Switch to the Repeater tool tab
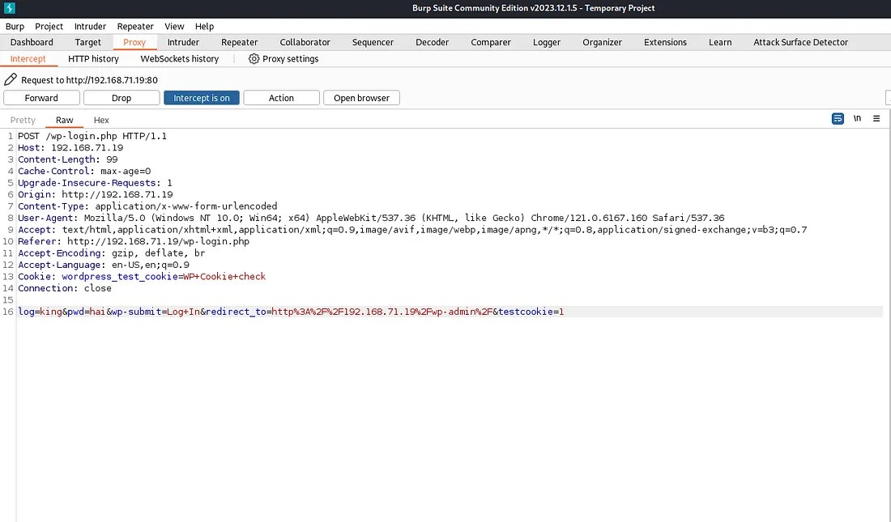Screen dimensions: 891x522 tap(239, 42)
